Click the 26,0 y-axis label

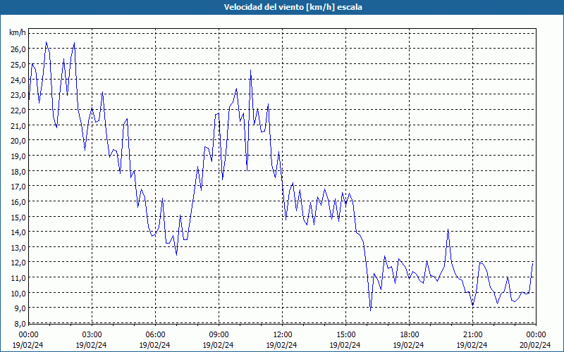(x=18, y=49)
